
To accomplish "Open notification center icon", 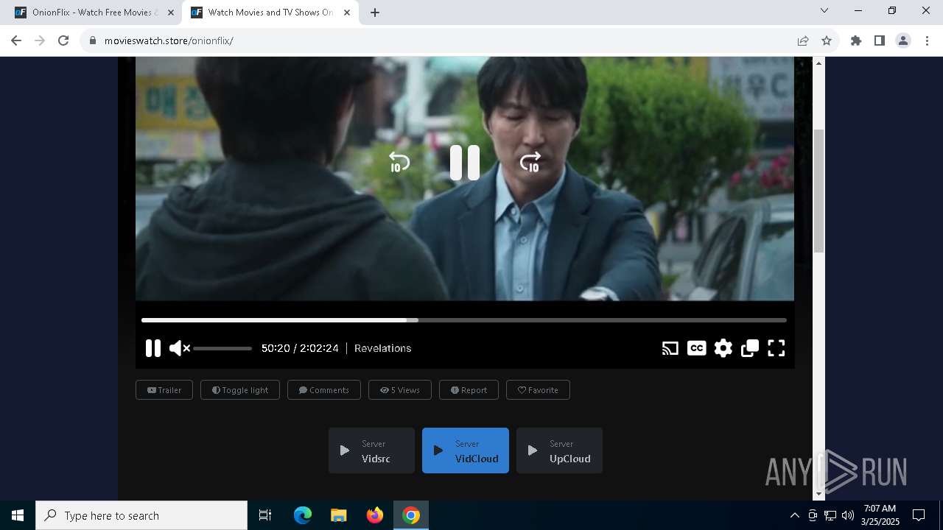I will point(919,515).
